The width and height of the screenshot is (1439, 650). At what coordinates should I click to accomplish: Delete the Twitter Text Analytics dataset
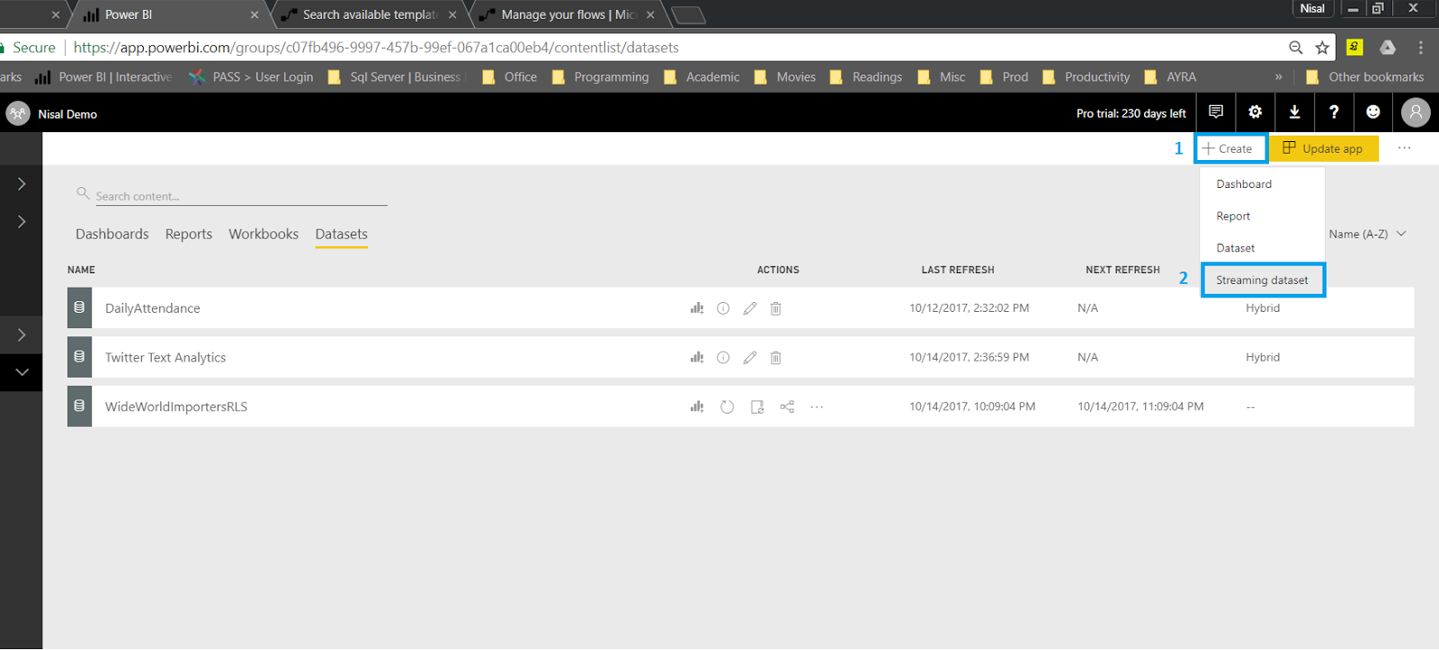pos(775,358)
